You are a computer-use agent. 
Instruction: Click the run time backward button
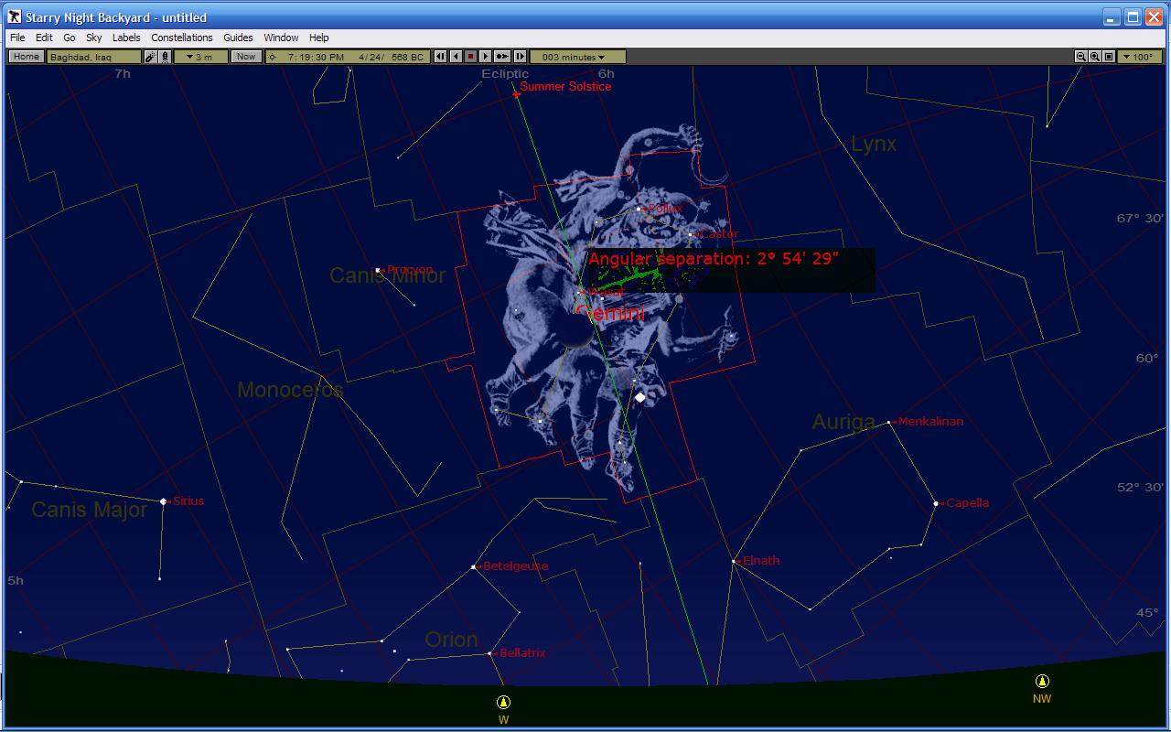456,57
